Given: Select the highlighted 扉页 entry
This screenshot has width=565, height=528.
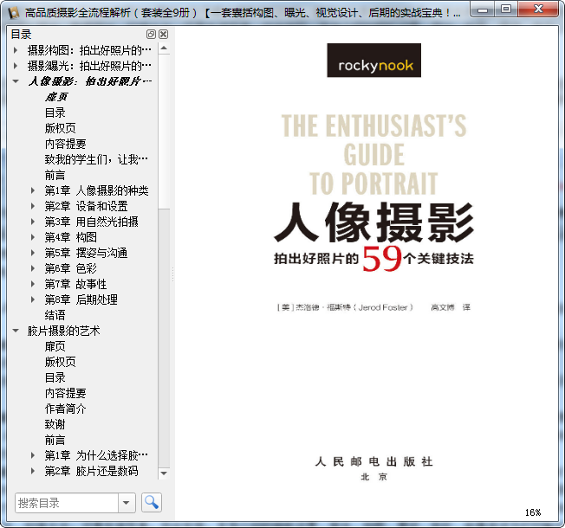Looking at the screenshot, I should (56, 97).
